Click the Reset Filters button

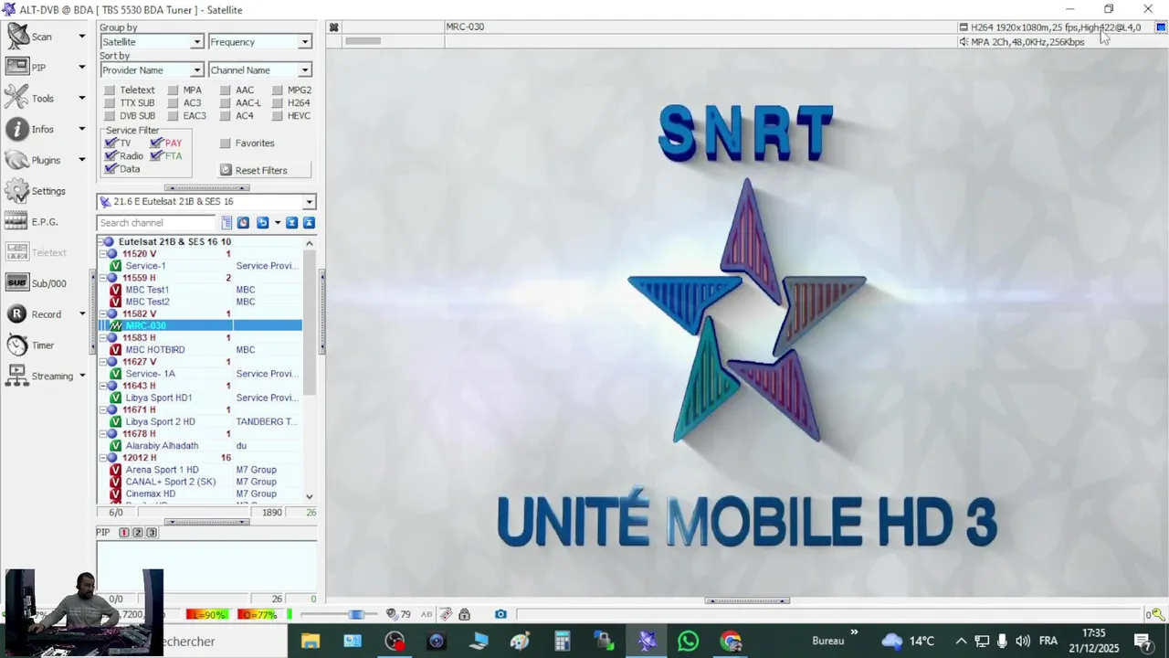(264, 170)
